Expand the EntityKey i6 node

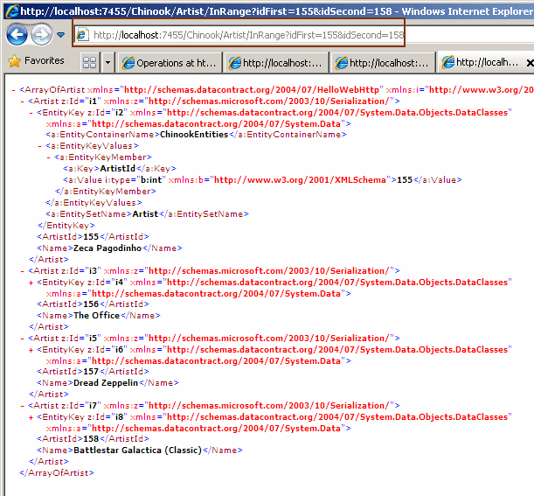point(31,350)
